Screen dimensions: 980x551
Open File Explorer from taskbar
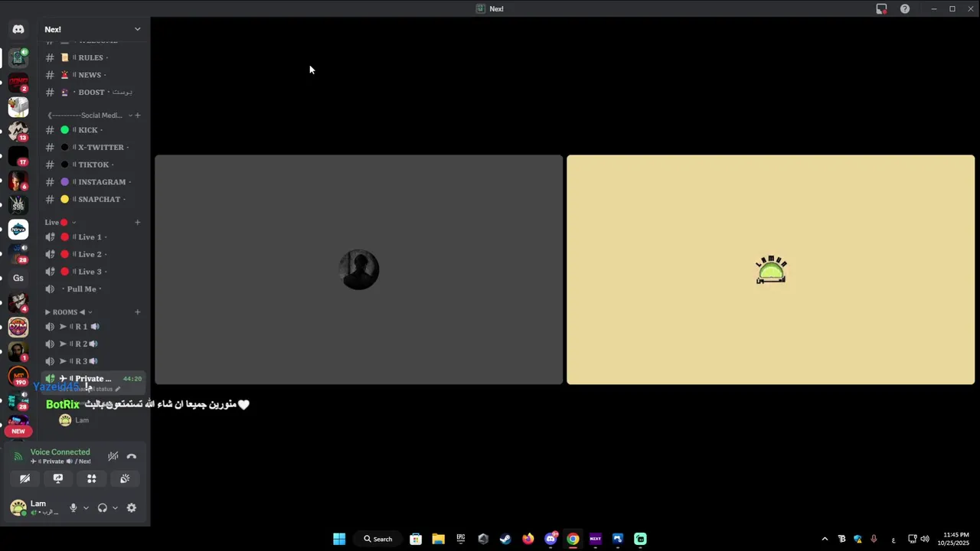(x=438, y=539)
